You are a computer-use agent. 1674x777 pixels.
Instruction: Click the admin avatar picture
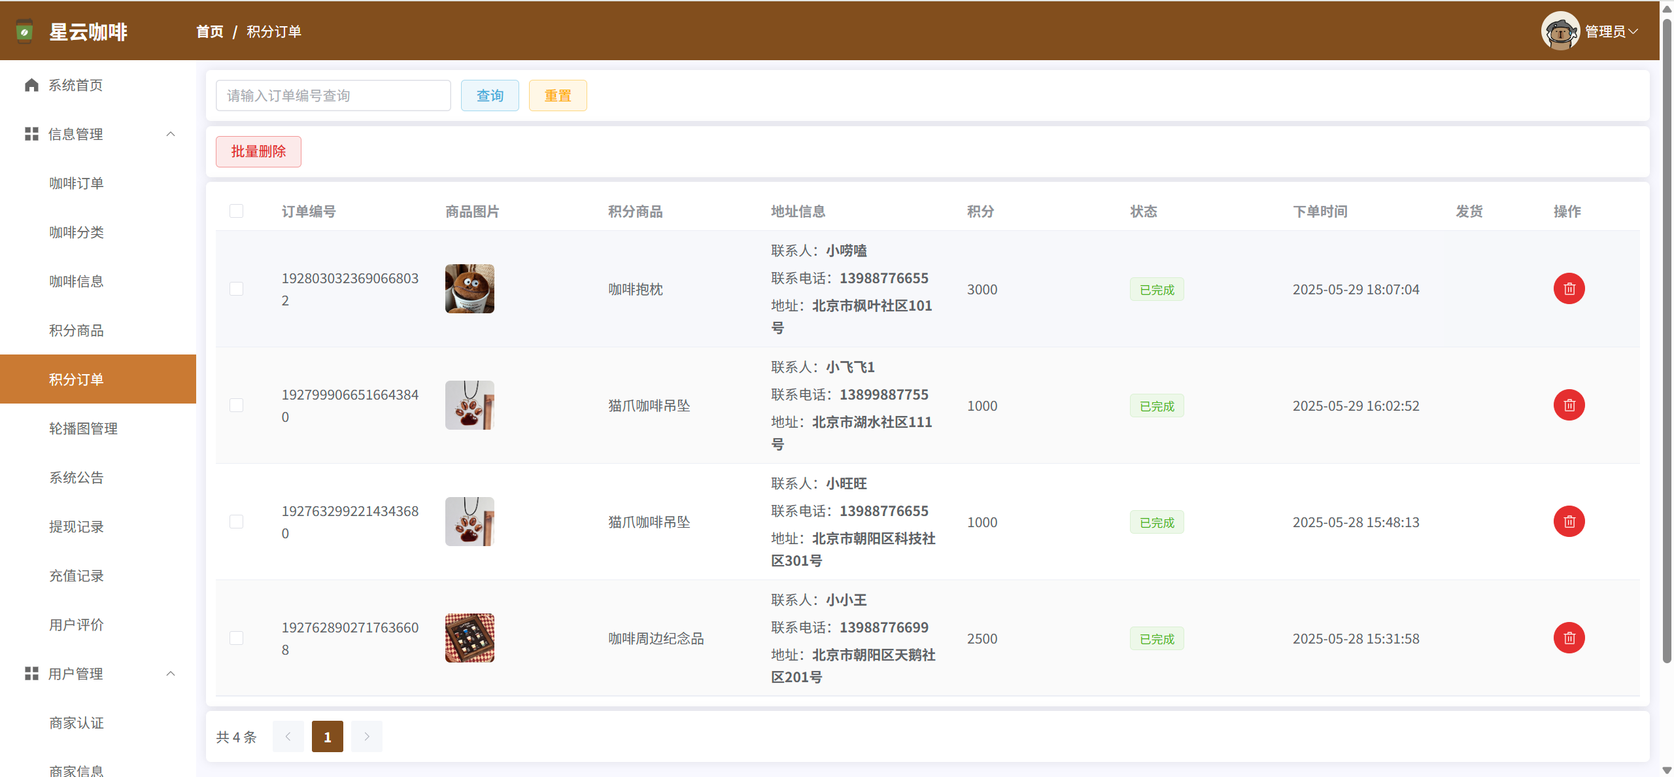tap(1560, 31)
